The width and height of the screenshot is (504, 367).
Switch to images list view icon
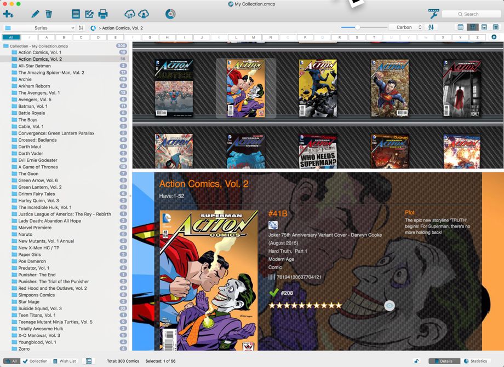(x=496, y=27)
